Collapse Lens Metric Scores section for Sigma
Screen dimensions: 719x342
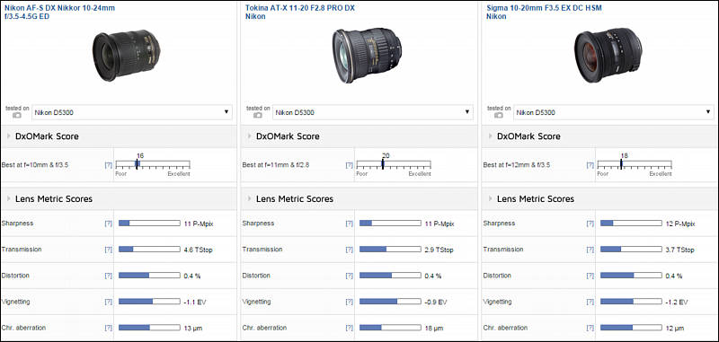(491, 198)
